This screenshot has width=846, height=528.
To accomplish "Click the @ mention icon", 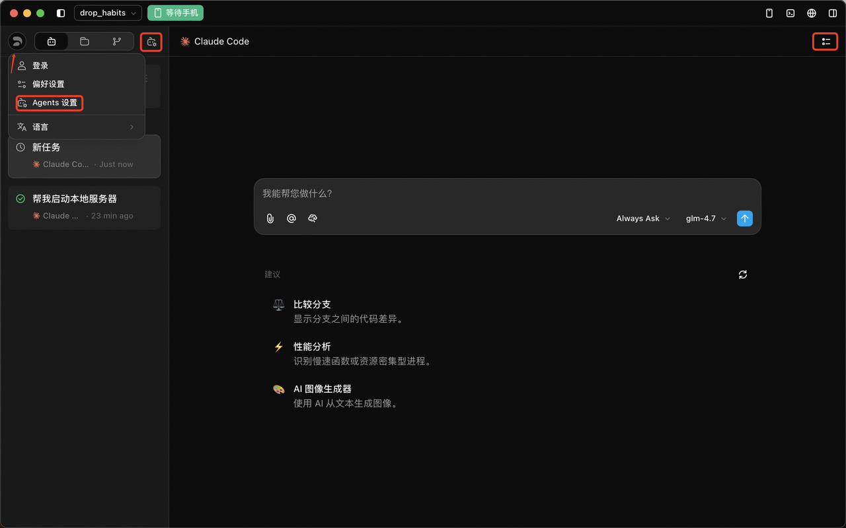I will click(x=291, y=218).
